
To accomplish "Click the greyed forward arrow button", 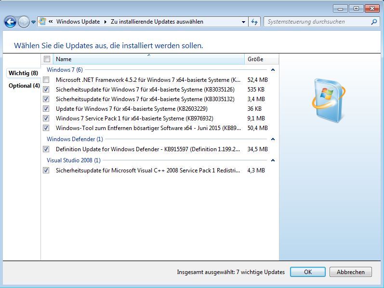I will (24, 22).
